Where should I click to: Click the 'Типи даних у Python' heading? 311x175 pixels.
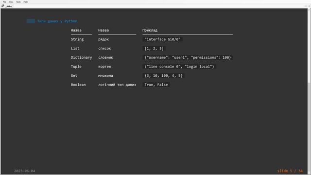point(57,21)
